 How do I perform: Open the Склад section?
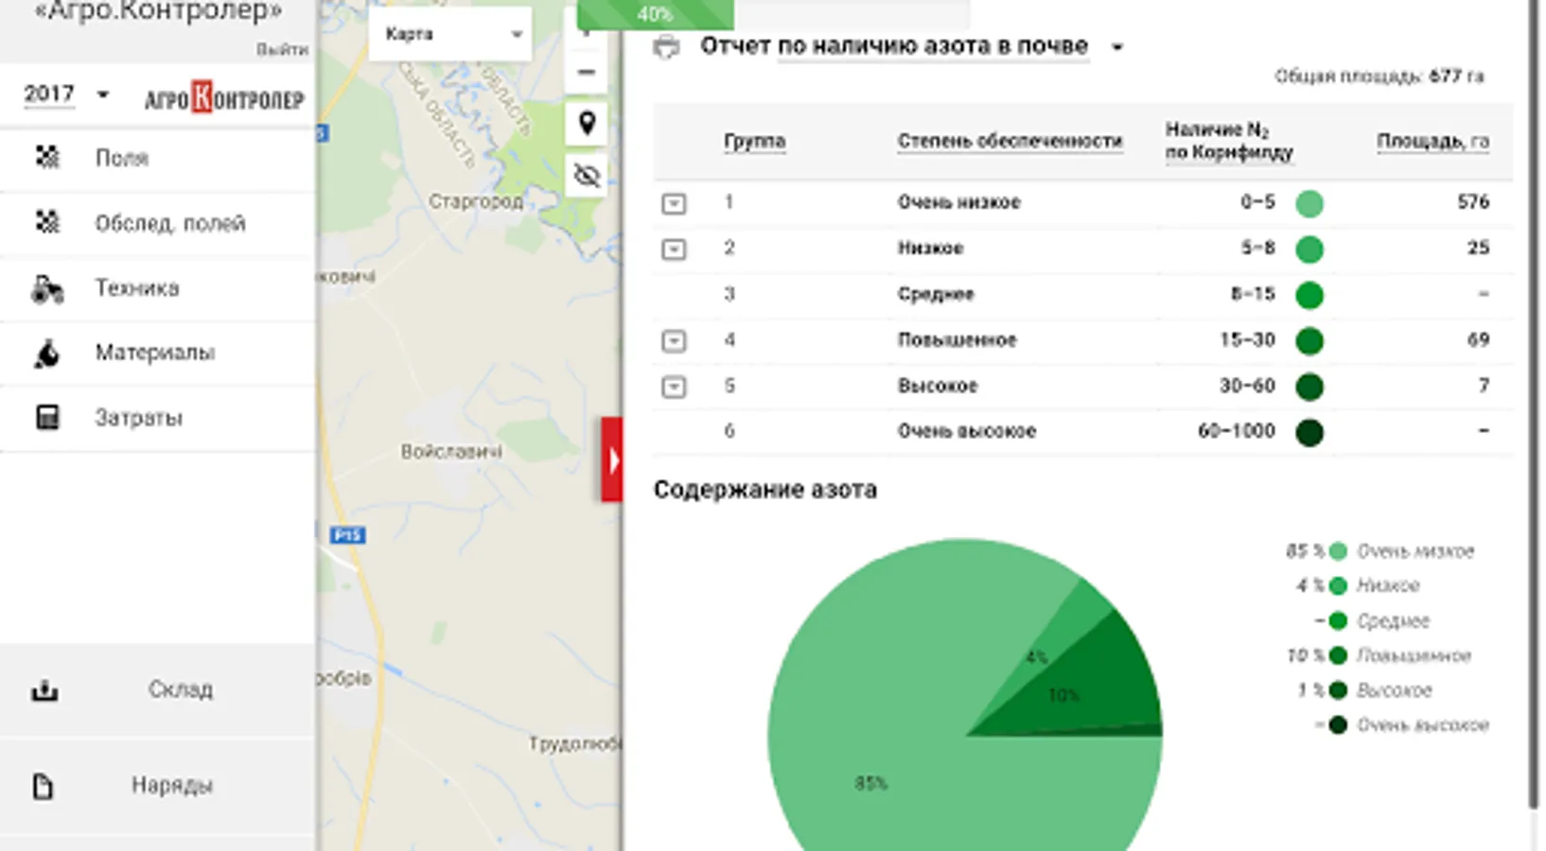158,690
